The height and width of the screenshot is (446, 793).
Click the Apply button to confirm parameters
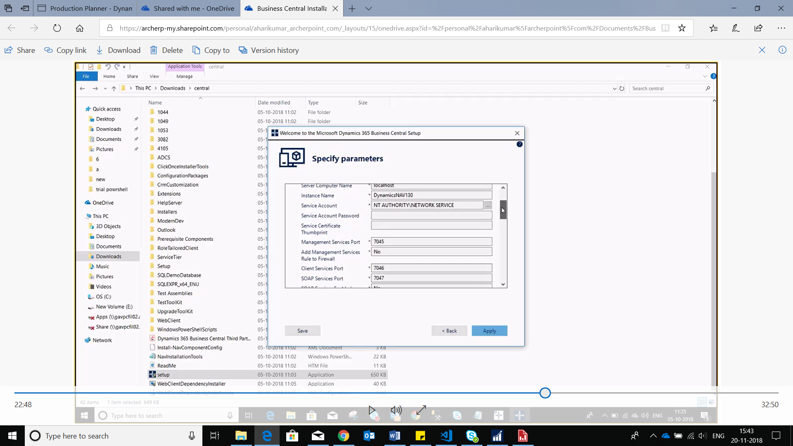[x=489, y=330]
